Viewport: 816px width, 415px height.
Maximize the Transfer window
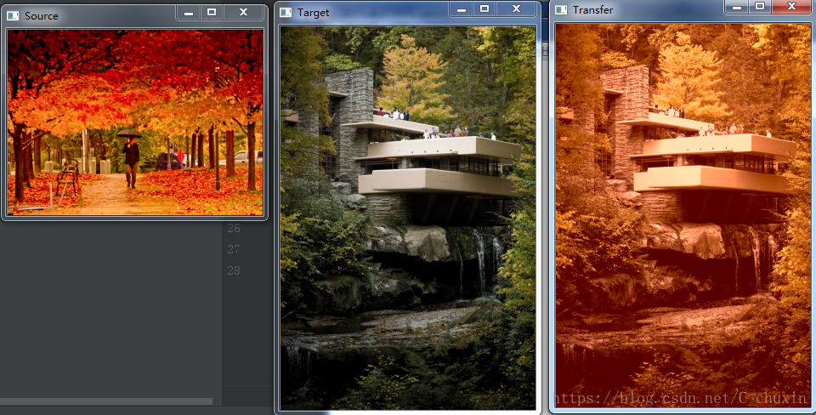coord(760,7)
